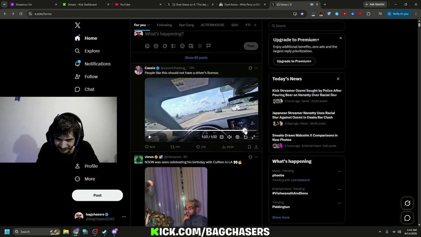
Task: Enter fullscreen on Cassie's video
Action: tap(253, 137)
